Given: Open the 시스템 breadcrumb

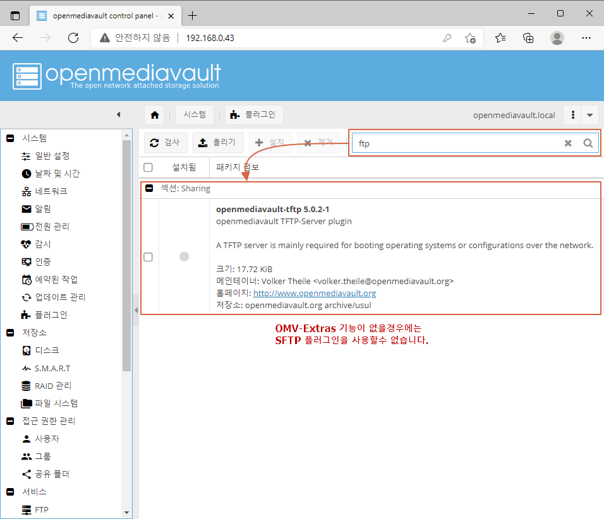Looking at the screenshot, I should 195,115.
